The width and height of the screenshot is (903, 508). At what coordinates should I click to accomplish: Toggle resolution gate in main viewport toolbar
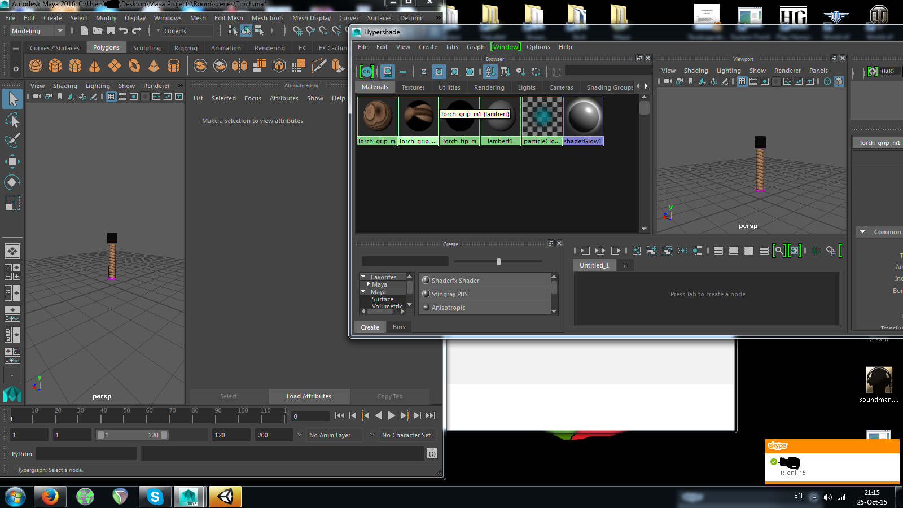click(x=134, y=97)
